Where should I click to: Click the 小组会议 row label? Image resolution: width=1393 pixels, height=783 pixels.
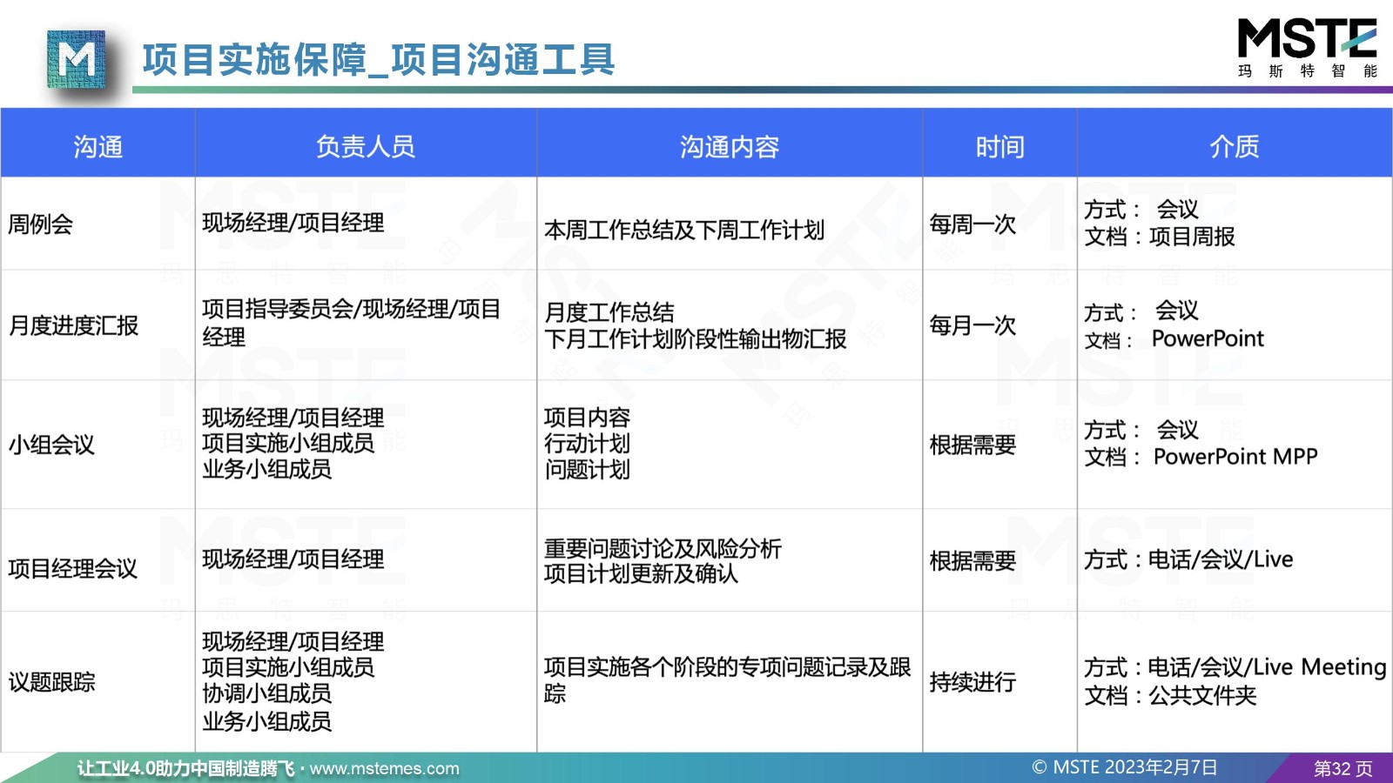[51, 445]
